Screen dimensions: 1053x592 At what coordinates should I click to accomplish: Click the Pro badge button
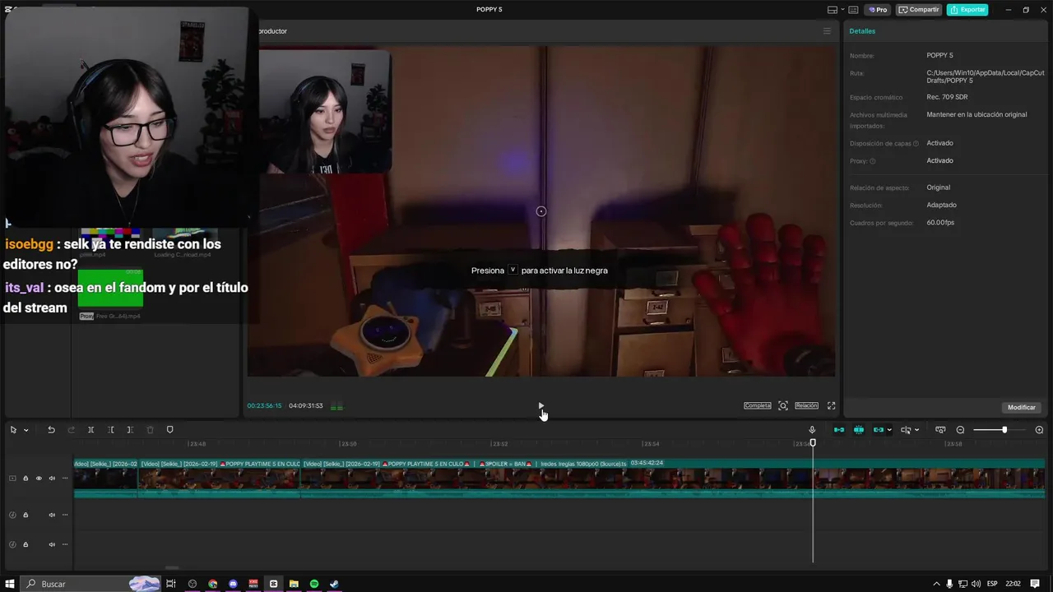[877, 10]
